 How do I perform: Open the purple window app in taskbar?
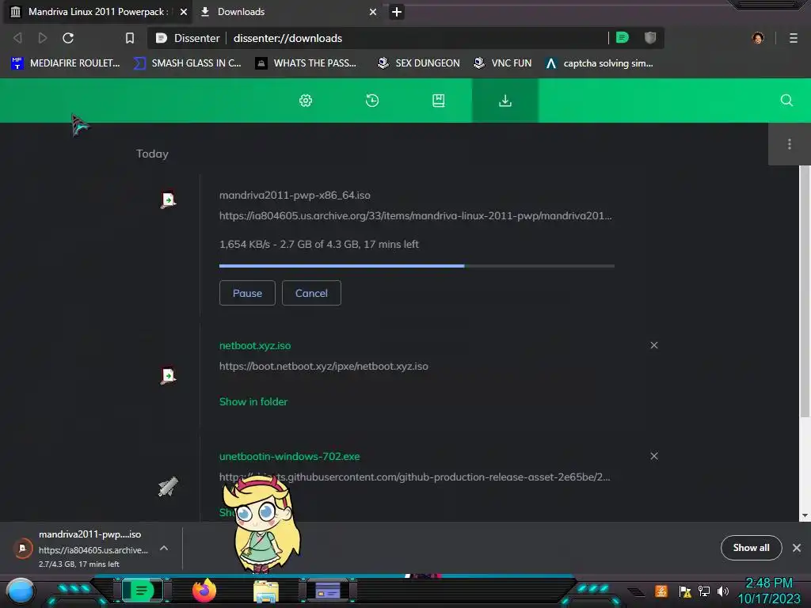[328, 591]
